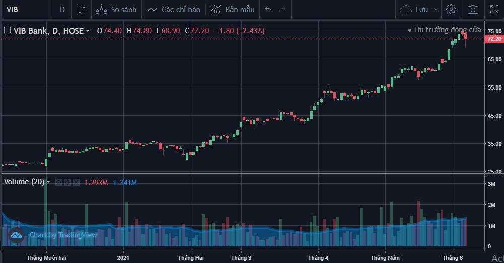The width and height of the screenshot is (504, 263).
Task: Expand the VIB Bank, D, HOSE dropdown arrow
Action: 88,31
